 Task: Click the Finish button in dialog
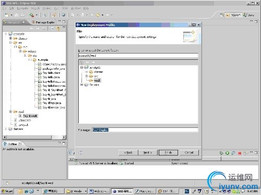tap(168, 153)
